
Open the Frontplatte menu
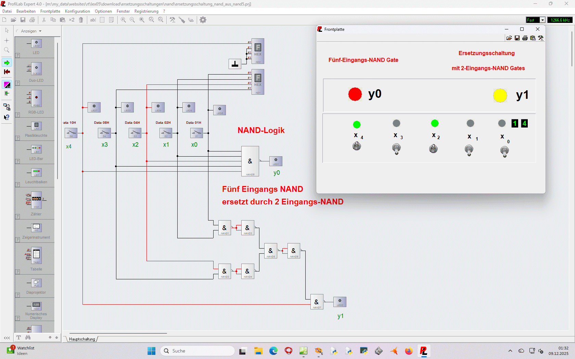pos(50,11)
